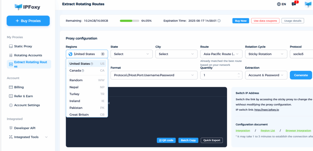313x151 pixels.
Task: Open Rotating Accounts page
Action: coord(28,55)
